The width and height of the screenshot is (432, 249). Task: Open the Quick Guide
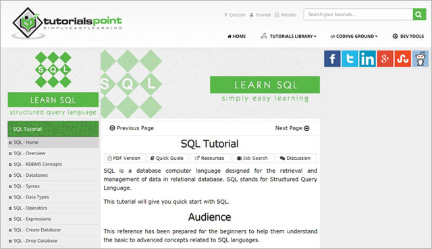click(167, 158)
